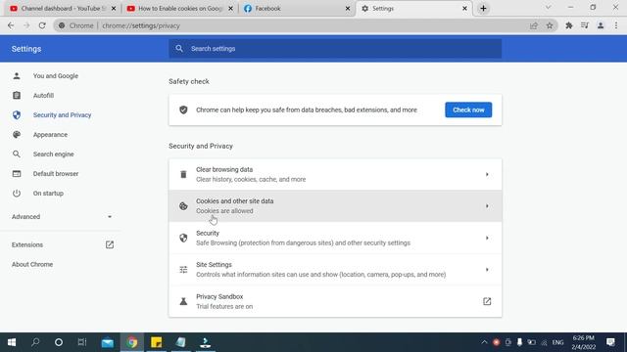Screen dimensions: 627x352
Task: Open Extensions external link in sidebar
Action: [110, 244]
